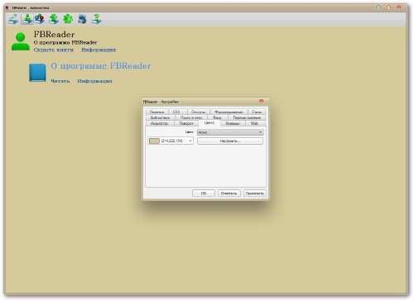Select the Язык tab
This screenshot has width=414, height=301.
[217, 117]
